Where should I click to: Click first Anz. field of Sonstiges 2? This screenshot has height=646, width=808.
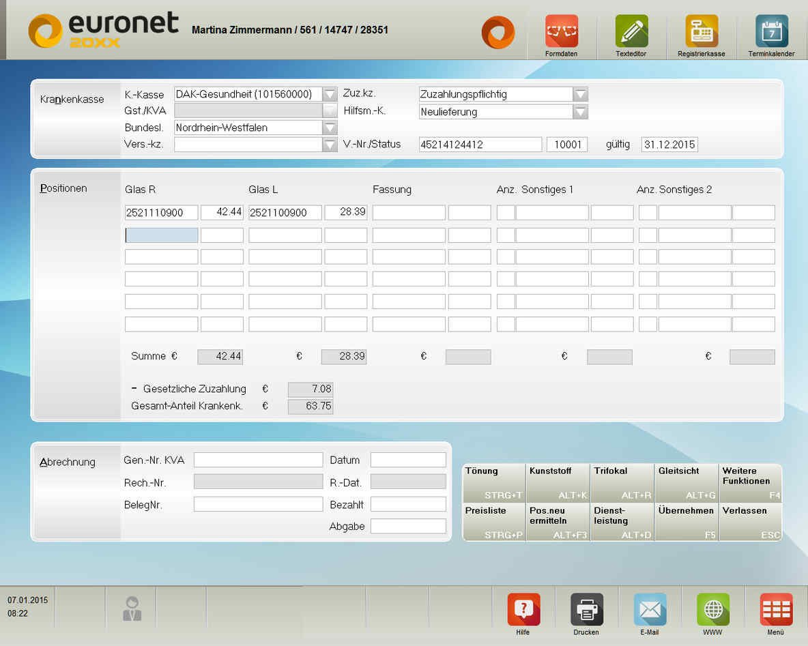pos(648,213)
